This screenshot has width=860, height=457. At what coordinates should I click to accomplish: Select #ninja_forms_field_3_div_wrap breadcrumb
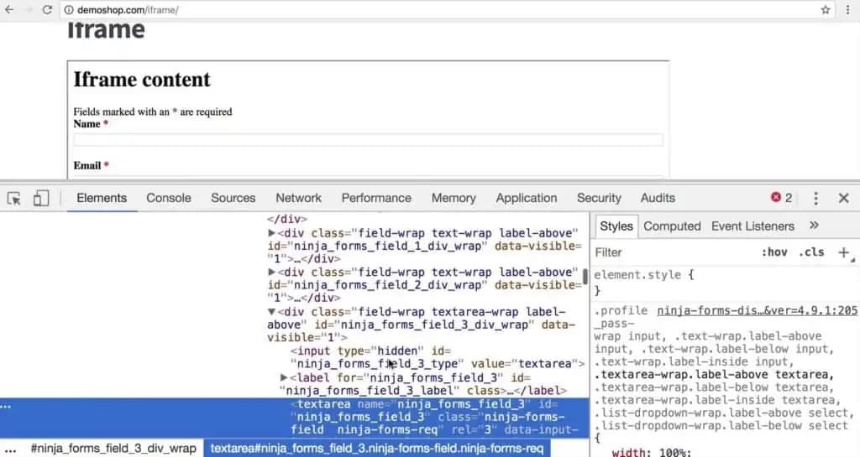click(x=113, y=449)
